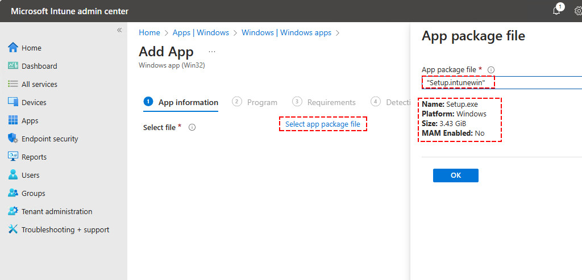Click info icon beside App package file label
This screenshot has width=582, height=280.
[x=491, y=69]
